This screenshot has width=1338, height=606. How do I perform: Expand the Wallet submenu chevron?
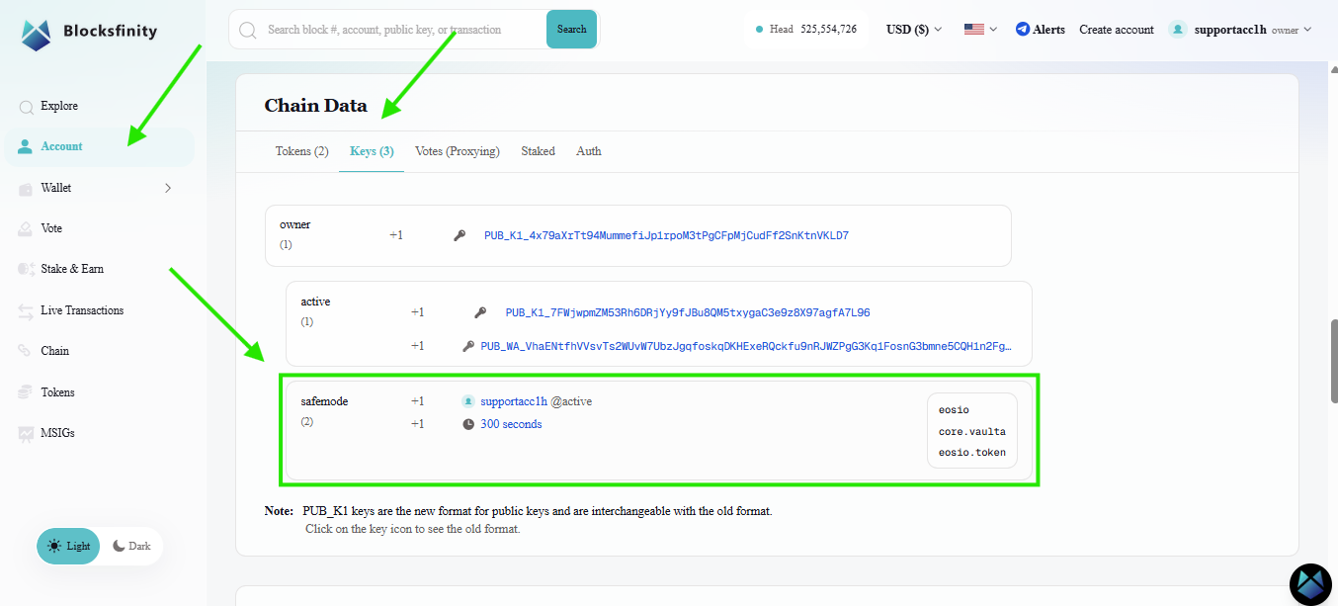[168, 188]
